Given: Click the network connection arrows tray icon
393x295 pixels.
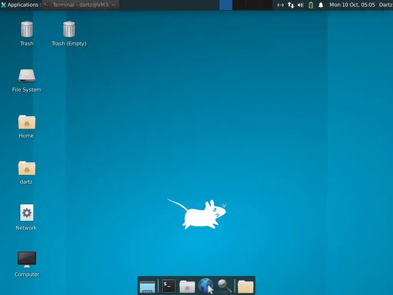Looking at the screenshot, I should tap(281, 5).
